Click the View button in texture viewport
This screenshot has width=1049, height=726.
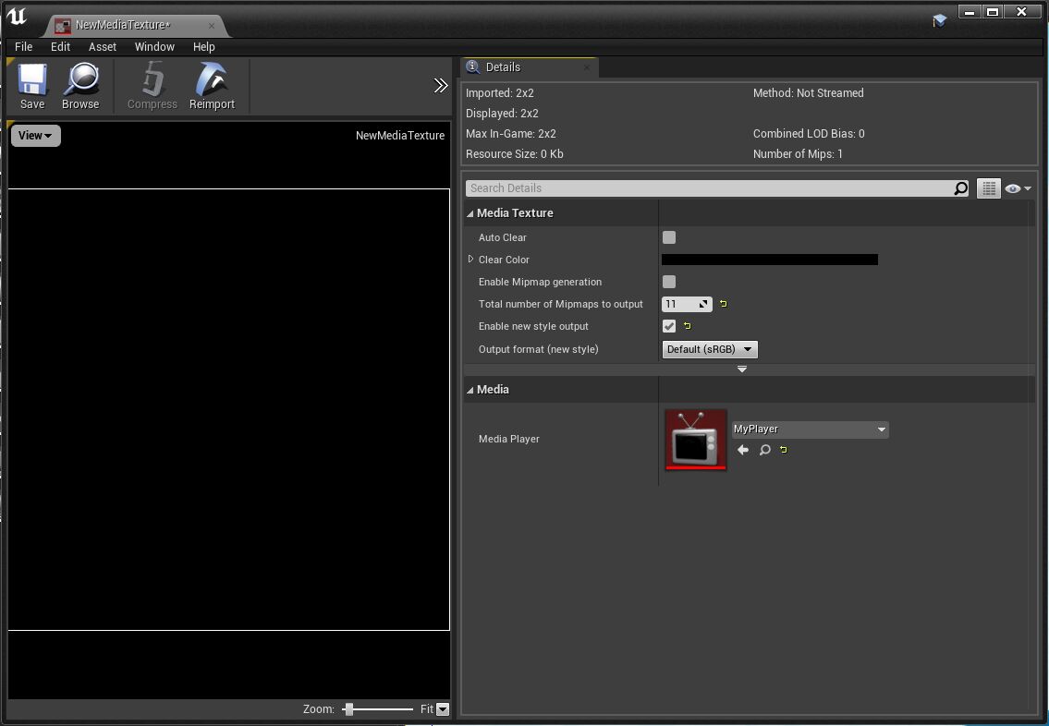point(35,136)
